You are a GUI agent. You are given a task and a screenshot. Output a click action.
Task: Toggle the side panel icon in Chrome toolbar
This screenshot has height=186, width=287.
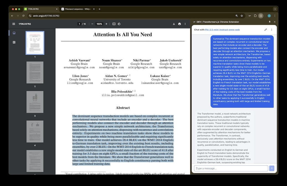pos(261,16)
